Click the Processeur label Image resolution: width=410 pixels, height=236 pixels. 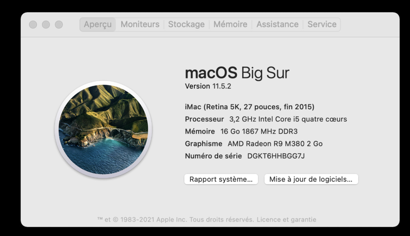click(204, 119)
